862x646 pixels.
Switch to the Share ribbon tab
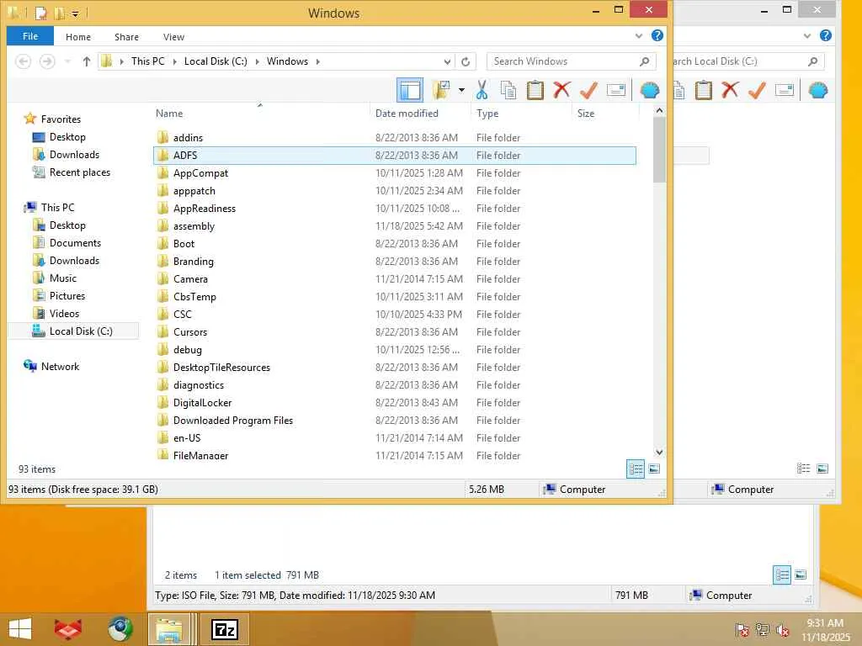click(126, 37)
